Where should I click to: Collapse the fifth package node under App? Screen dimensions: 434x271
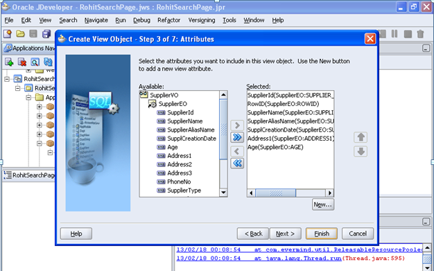[x=39, y=143]
